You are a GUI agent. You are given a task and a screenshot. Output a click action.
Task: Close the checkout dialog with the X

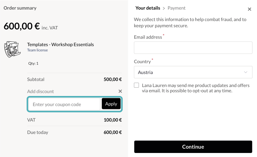click(250, 9)
